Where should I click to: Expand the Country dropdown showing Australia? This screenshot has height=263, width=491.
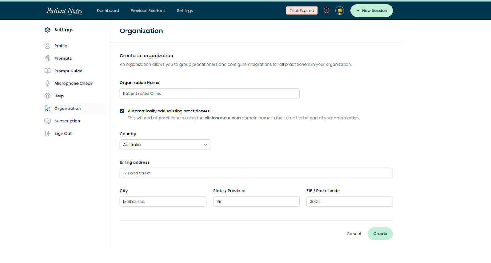[x=165, y=145]
